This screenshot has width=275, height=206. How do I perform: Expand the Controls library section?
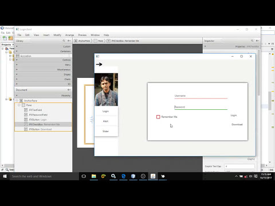click(43, 60)
